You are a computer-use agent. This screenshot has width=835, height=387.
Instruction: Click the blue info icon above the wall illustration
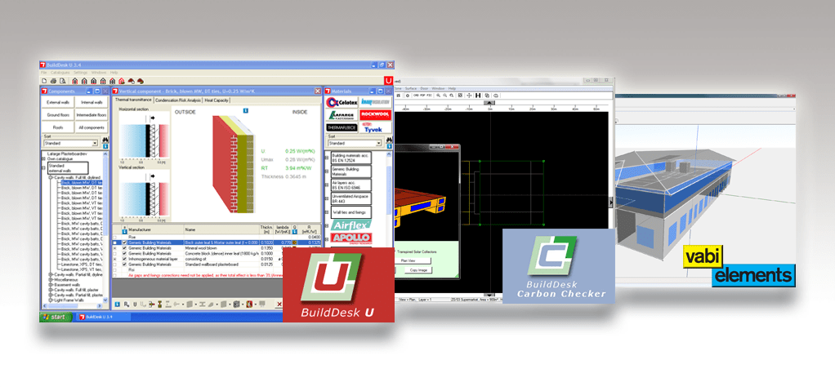click(245, 111)
